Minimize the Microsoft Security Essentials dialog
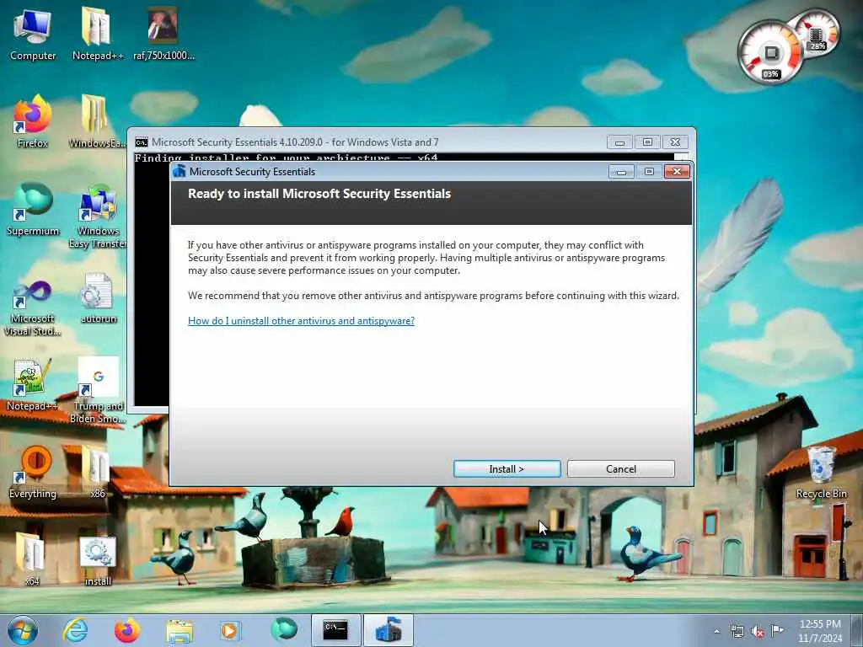Image resolution: width=863 pixels, height=647 pixels. pyautogui.click(x=621, y=172)
